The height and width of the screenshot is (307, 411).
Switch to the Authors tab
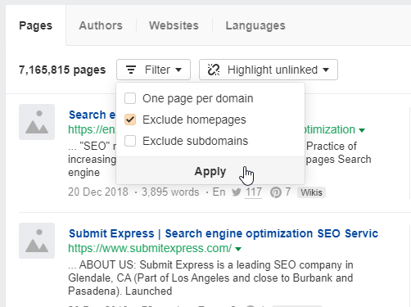pos(101,25)
